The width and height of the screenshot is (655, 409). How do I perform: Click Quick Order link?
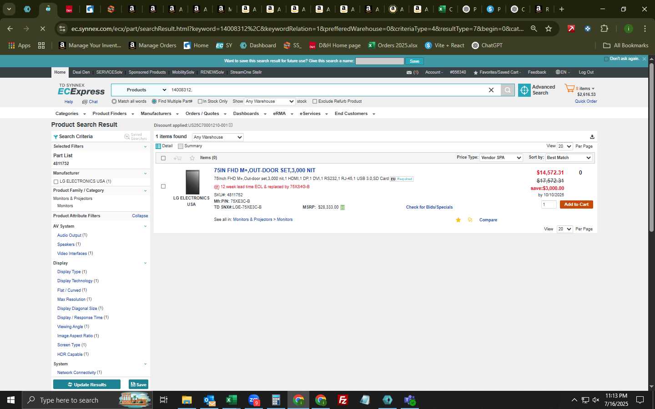tap(586, 101)
